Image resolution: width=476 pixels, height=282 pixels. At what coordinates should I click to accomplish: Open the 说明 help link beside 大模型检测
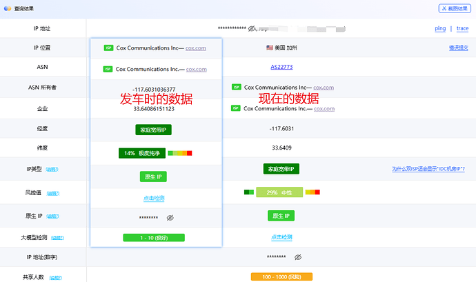[57, 238]
